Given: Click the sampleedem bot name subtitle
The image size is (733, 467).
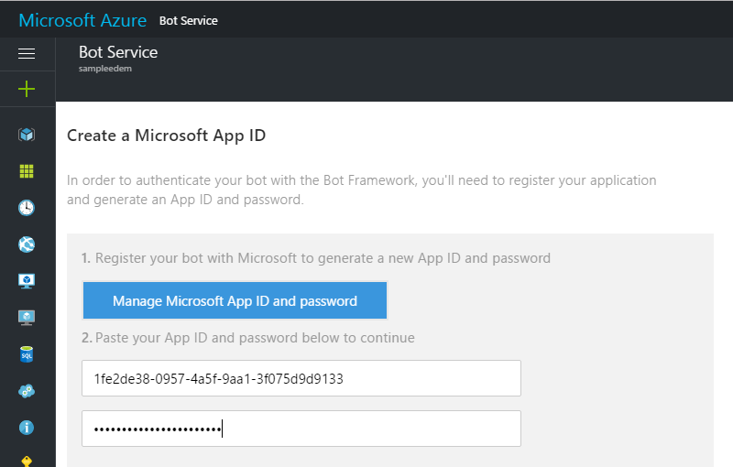Looking at the screenshot, I should 105,69.
